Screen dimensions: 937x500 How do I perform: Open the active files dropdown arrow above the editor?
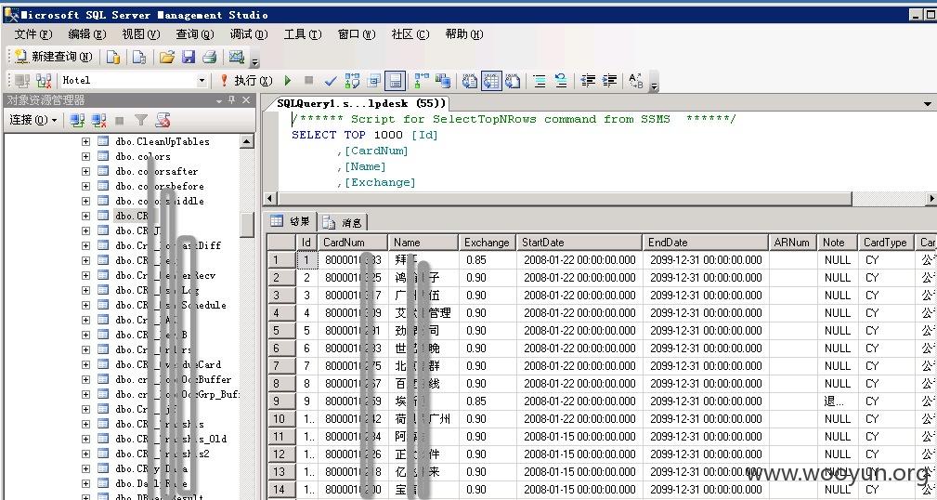(x=927, y=104)
